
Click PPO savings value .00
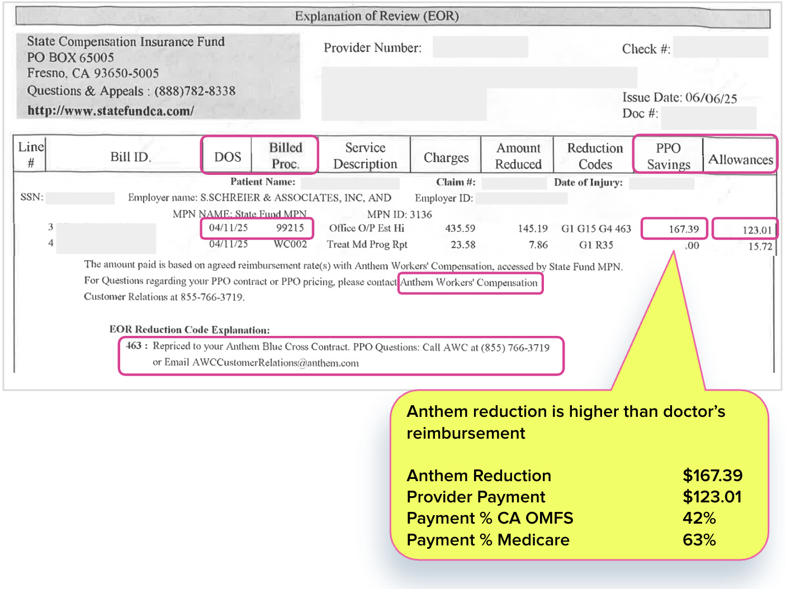[x=692, y=245]
